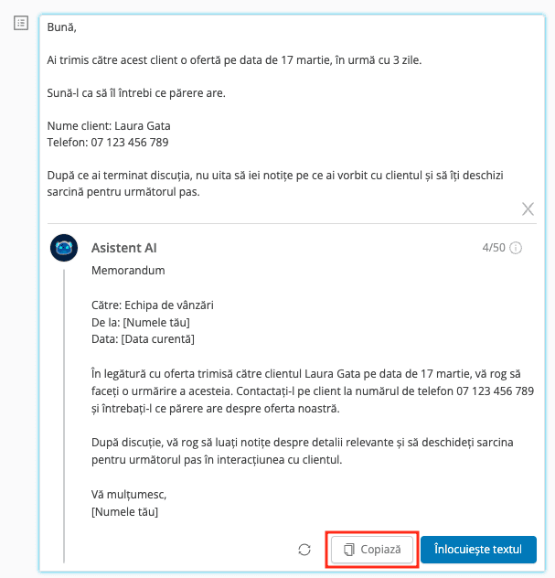Screen dimensions: 555x578
Task: Close the Asistent AI suggestion panel
Action: coord(528,209)
